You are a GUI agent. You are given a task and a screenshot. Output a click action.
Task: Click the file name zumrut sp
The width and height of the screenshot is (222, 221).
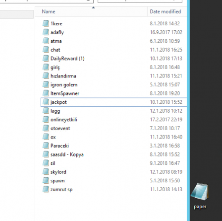click(x=61, y=190)
